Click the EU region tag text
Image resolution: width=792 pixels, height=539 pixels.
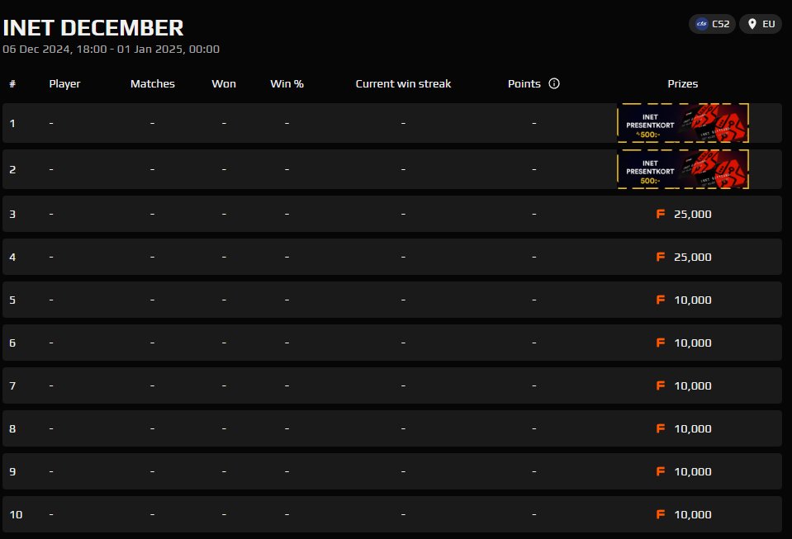tap(769, 24)
